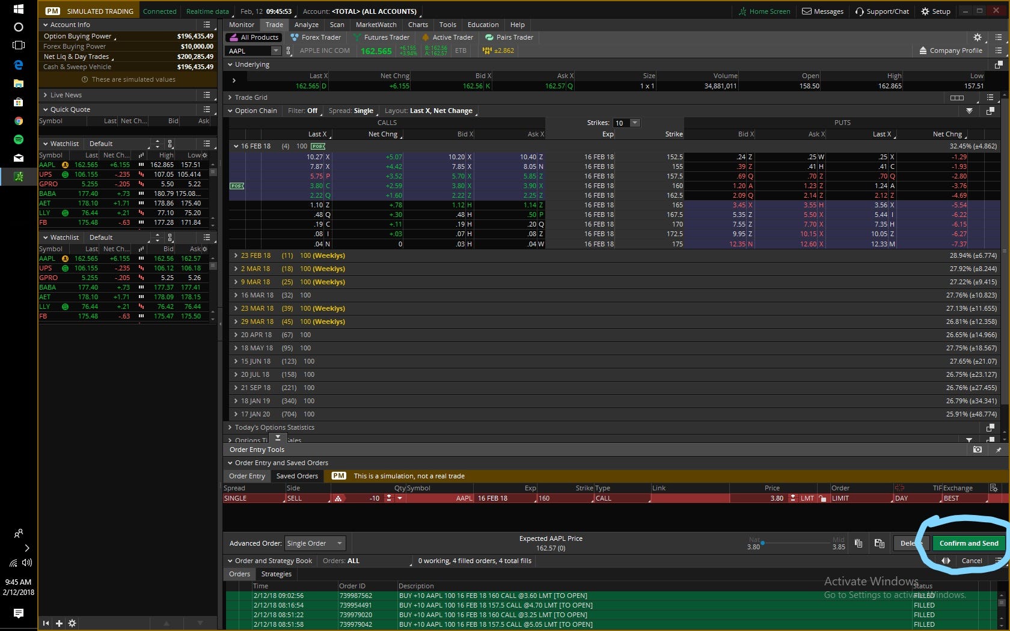Screen dimensions: 1010x631
Task: Go to Home Screen
Action: (764, 11)
